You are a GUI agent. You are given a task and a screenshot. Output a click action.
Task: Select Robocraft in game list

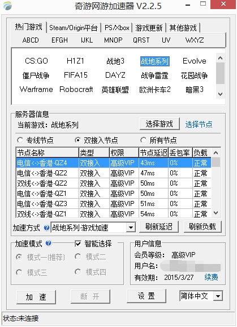[76, 89]
